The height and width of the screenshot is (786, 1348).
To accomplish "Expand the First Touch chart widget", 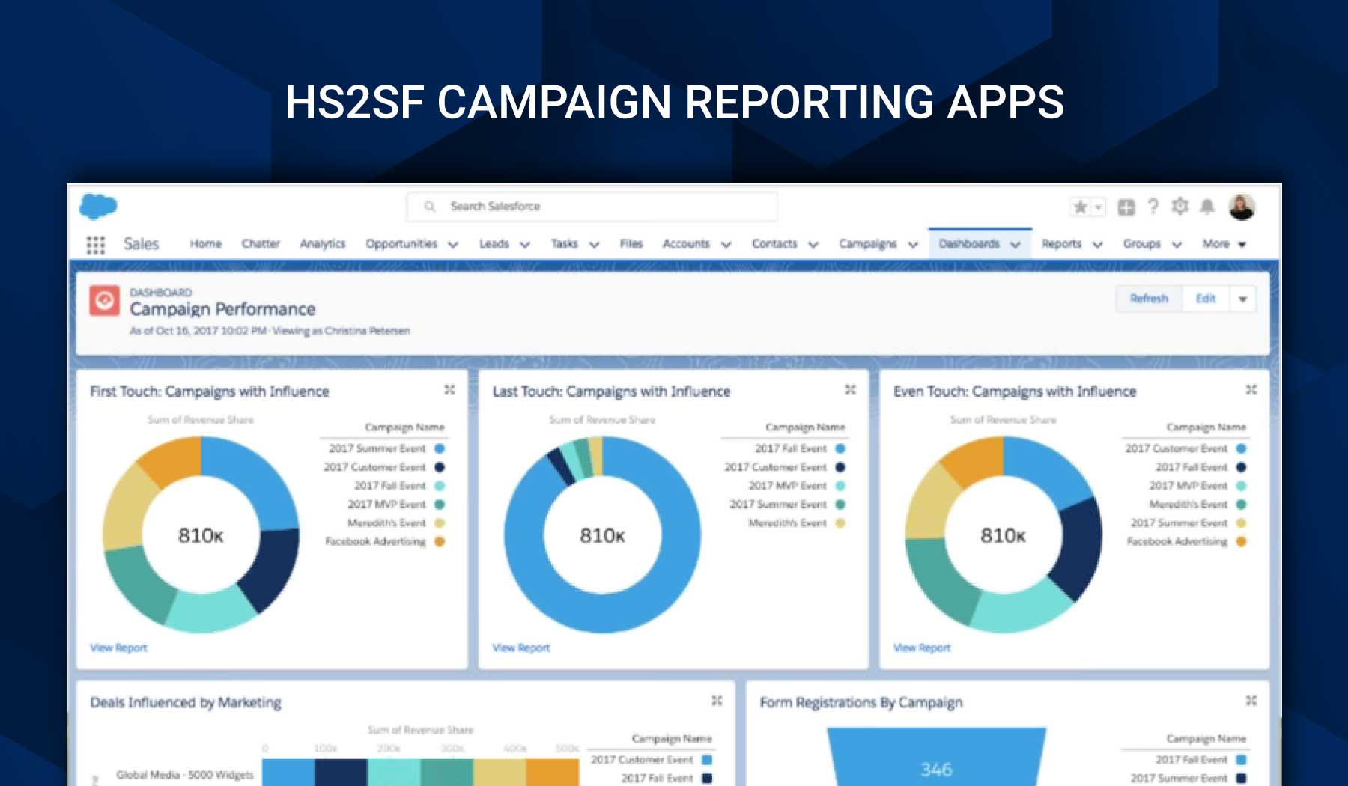I will (449, 389).
